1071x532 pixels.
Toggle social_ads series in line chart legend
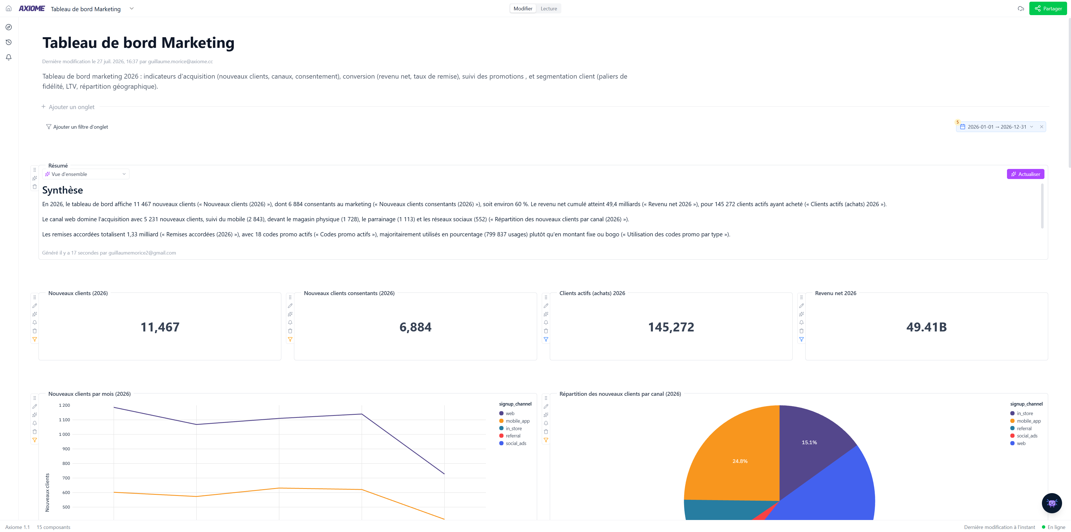(513, 443)
